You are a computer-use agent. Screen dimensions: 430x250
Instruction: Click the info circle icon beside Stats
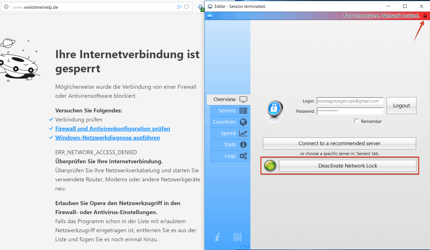pos(243,145)
